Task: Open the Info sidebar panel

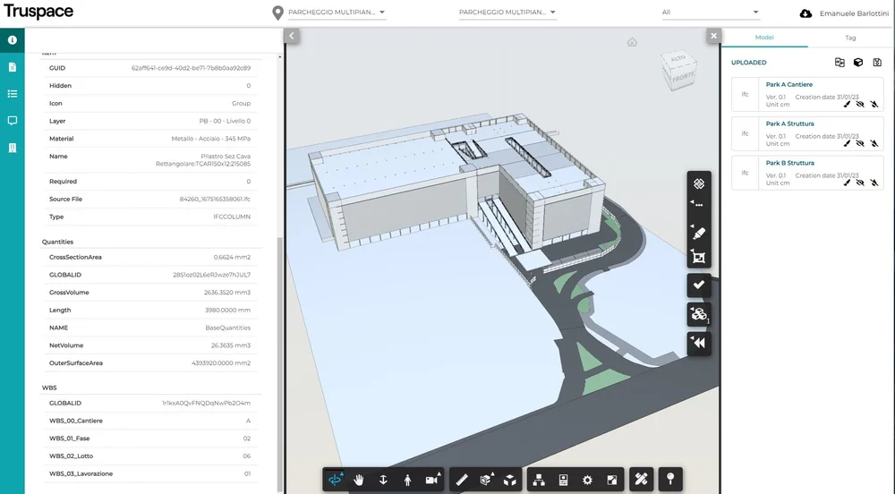Action: (12, 40)
